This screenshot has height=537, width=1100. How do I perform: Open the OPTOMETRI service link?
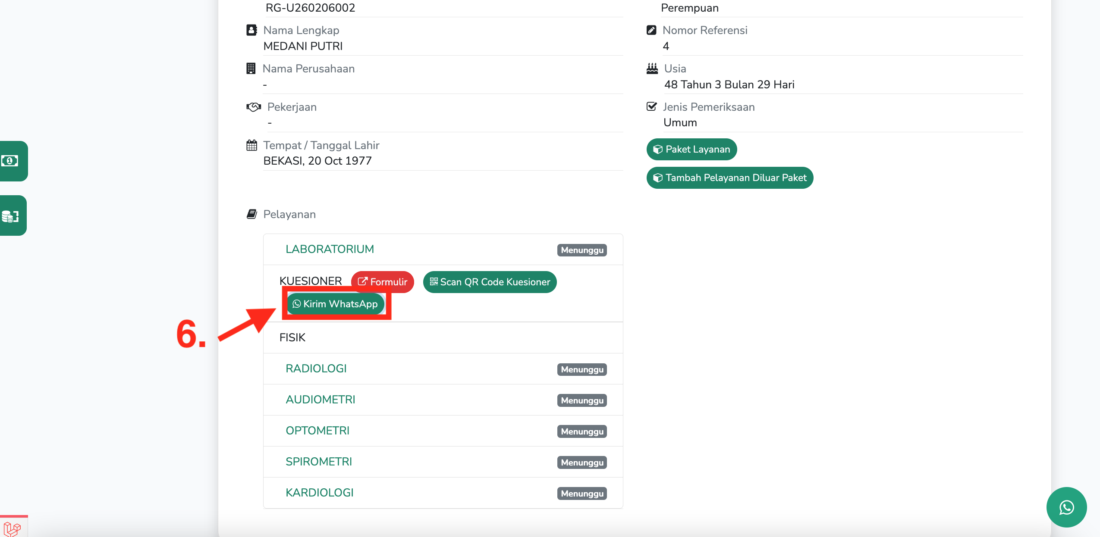click(x=317, y=431)
